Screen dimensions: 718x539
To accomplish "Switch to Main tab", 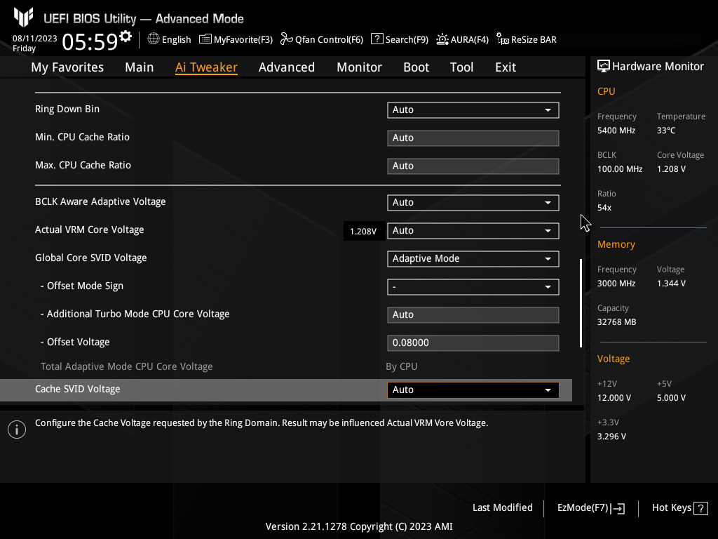I will (x=140, y=67).
